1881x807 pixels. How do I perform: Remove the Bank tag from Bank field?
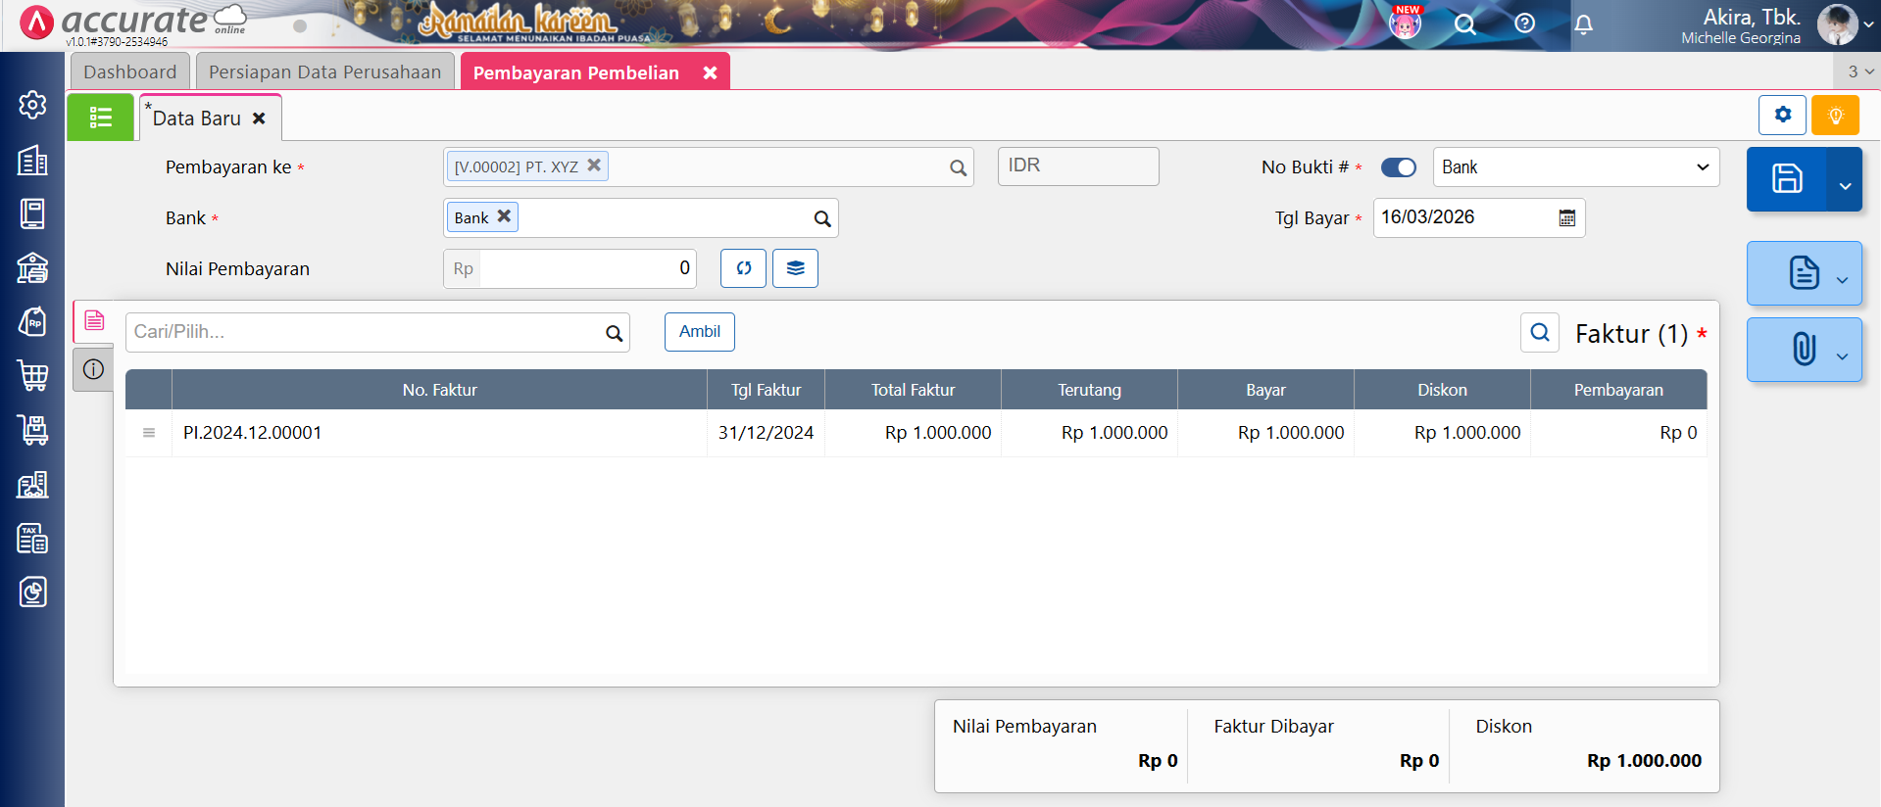[x=504, y=216]
